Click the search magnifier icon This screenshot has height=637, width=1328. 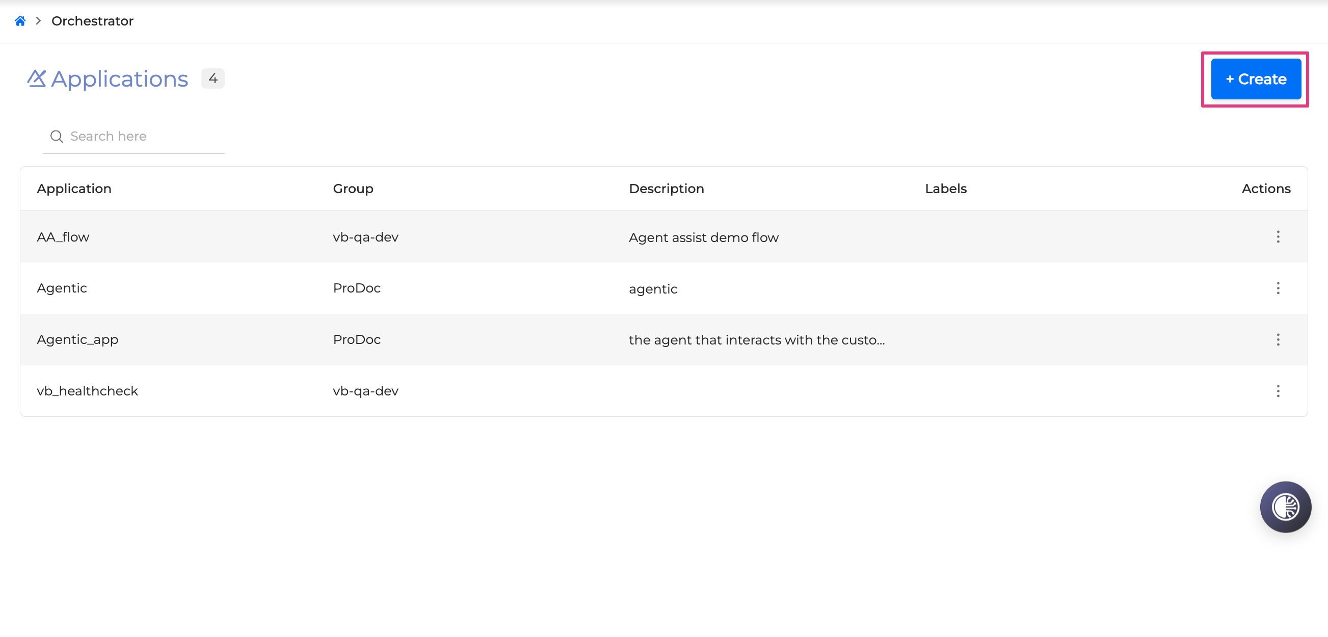(x=57, y=137)
